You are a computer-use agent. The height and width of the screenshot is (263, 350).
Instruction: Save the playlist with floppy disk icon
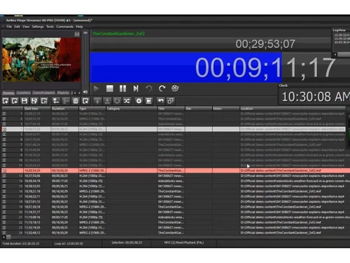pyautogui.click(x=24, y=101)
